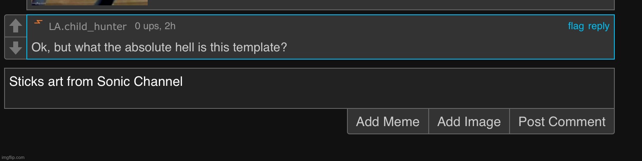Upvote the comment by LA.child_hunter
Image resolution: width=642 pixels, height=161 pixels.
pyautogui.click(x=16, y=26)
